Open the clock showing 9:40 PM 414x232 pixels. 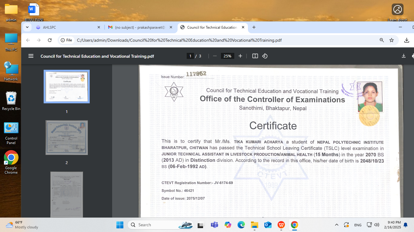tap(392, 225)
